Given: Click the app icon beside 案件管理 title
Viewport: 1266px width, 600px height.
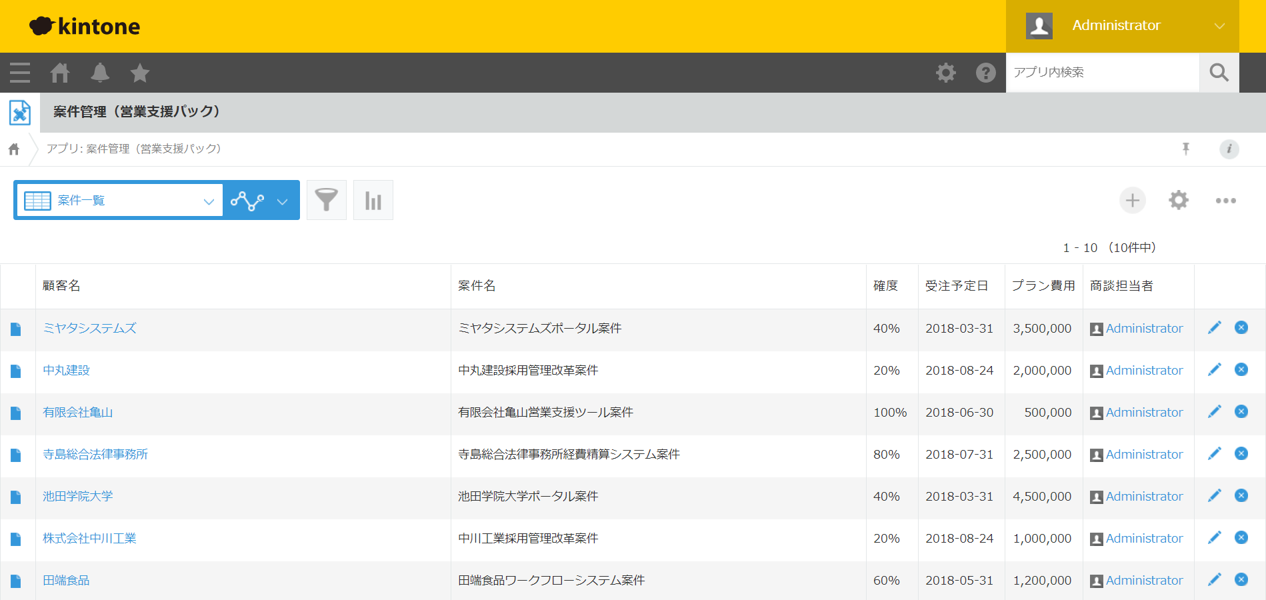Looking at the screenshot, I should point(20,112).
